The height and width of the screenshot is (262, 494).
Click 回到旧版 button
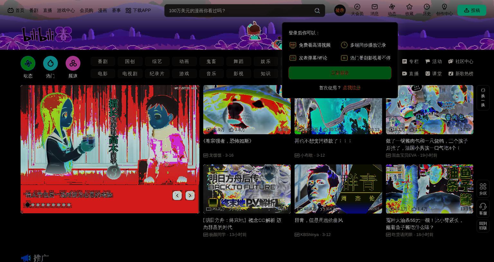483,226
